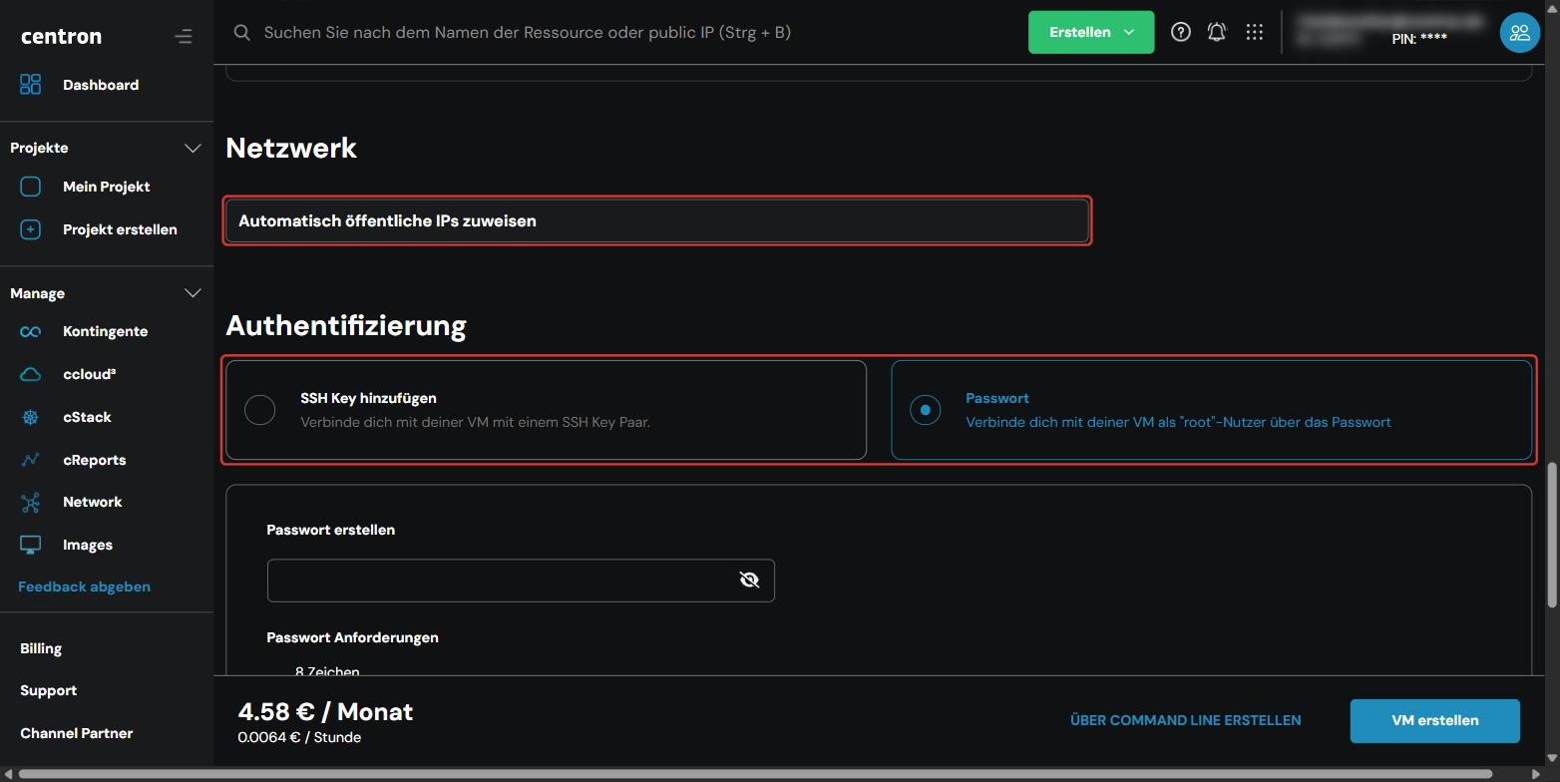Click the Kontingente infinity icon

[31, 331]
